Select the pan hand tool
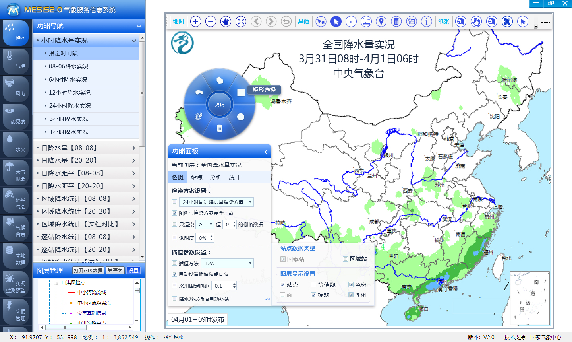572x342 pixels. tap(226, 21)
